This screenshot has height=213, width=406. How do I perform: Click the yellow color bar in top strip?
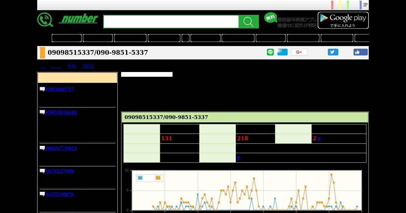point(340,5)
